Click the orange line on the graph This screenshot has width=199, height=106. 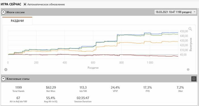[x=133, y=43]
